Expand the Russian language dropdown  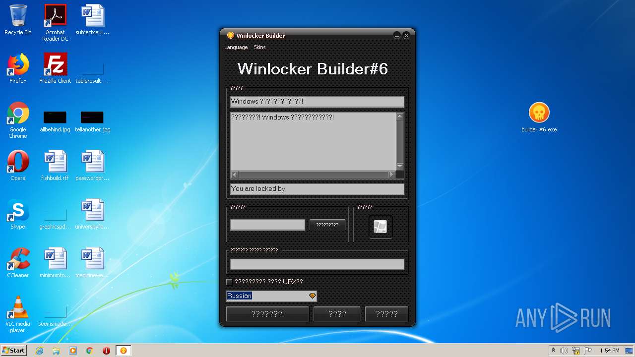312,296
